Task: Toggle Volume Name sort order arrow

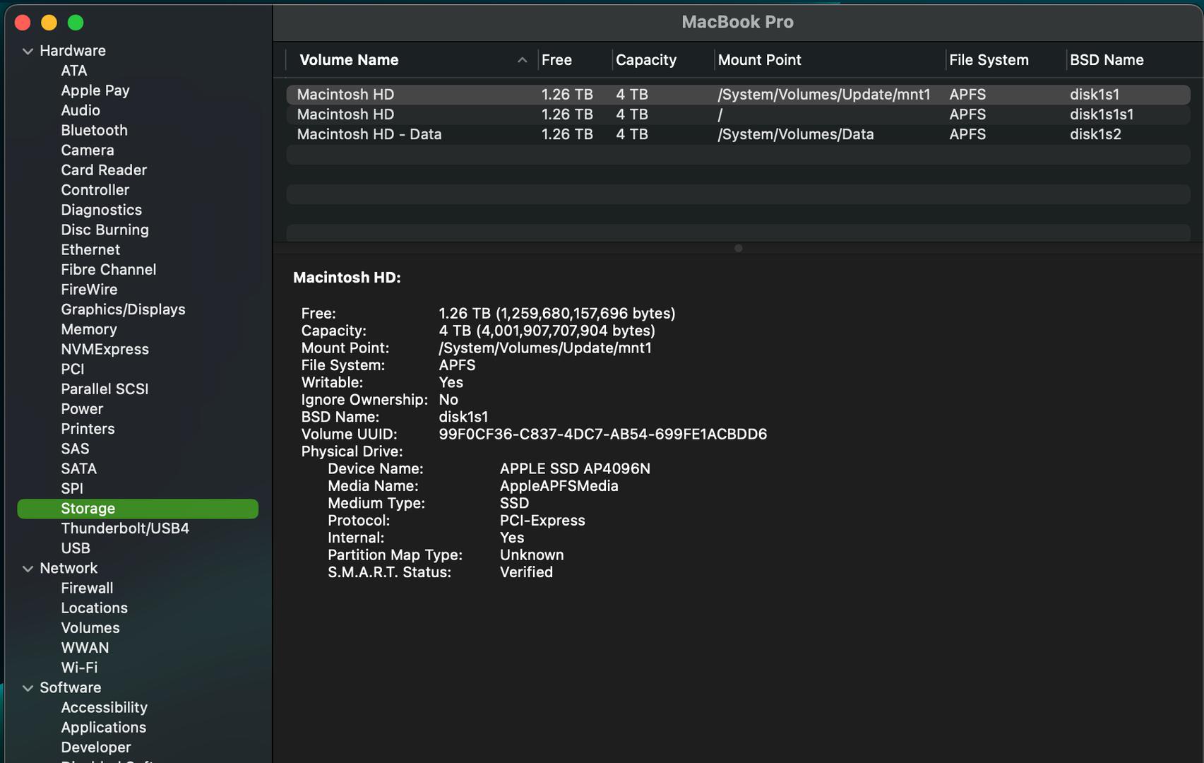Action: tap(522, 60)
